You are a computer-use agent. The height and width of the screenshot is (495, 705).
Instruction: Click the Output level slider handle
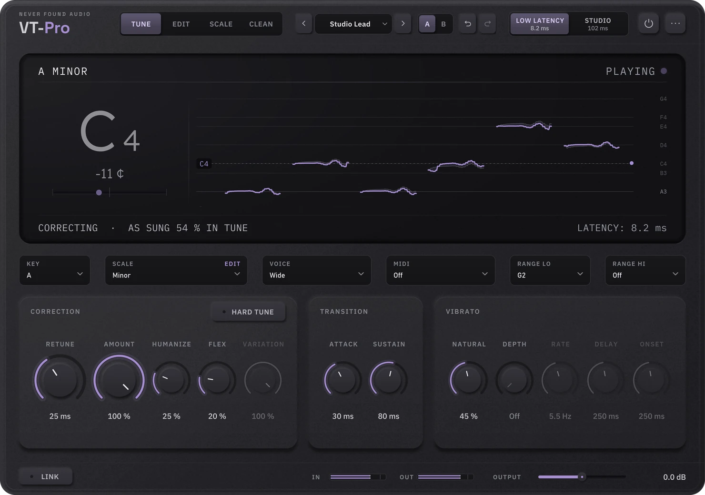(582, 476)
